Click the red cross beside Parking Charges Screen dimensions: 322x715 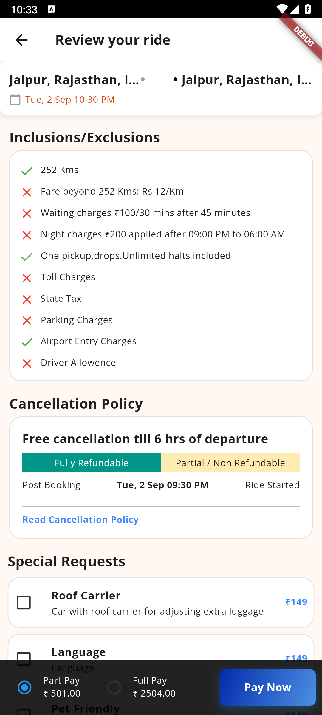click(27, 321)
